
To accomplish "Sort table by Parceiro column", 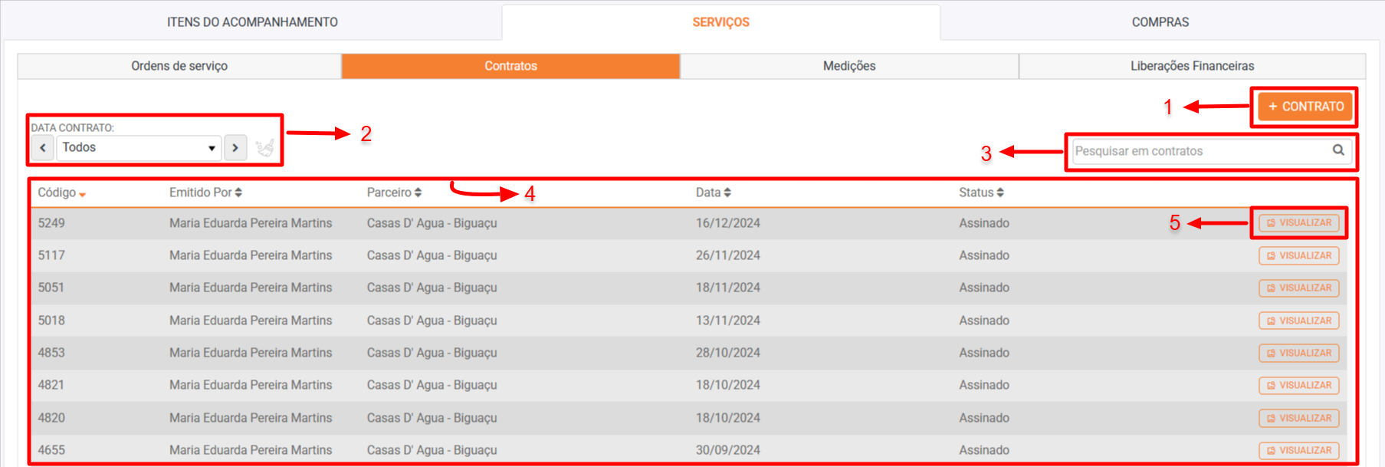I will [x=394, y=192].
